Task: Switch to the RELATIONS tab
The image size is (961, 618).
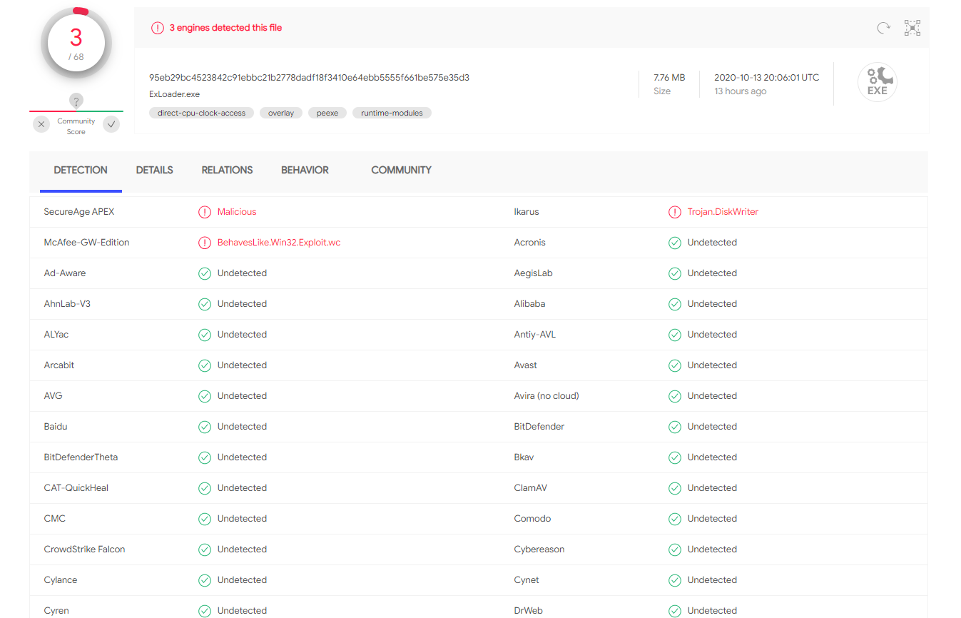Action: 227,170
